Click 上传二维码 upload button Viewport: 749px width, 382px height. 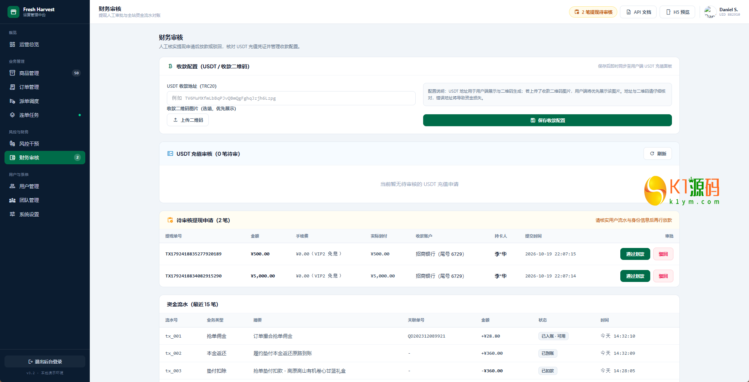188,120
